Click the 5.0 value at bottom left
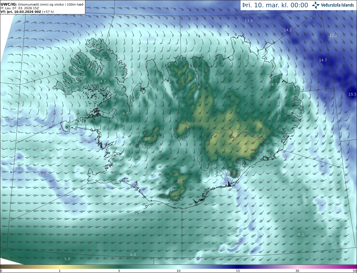This screenshot has width=357, height=273. 67,259
